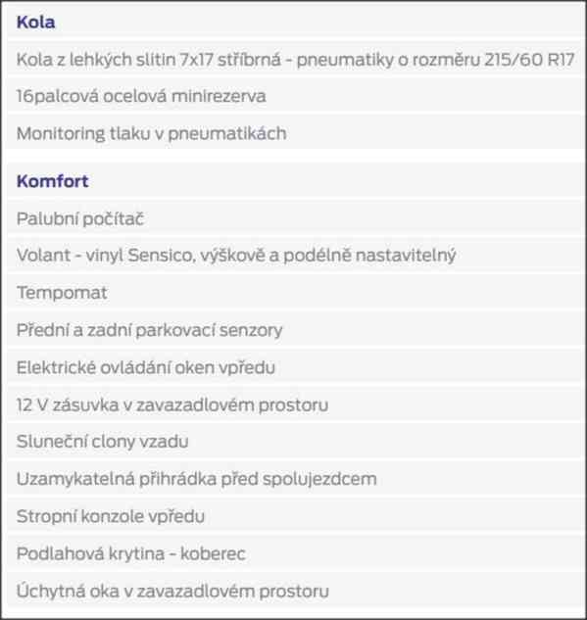
Task: Click the Palubní počítač row
Action: click(295, 218)
